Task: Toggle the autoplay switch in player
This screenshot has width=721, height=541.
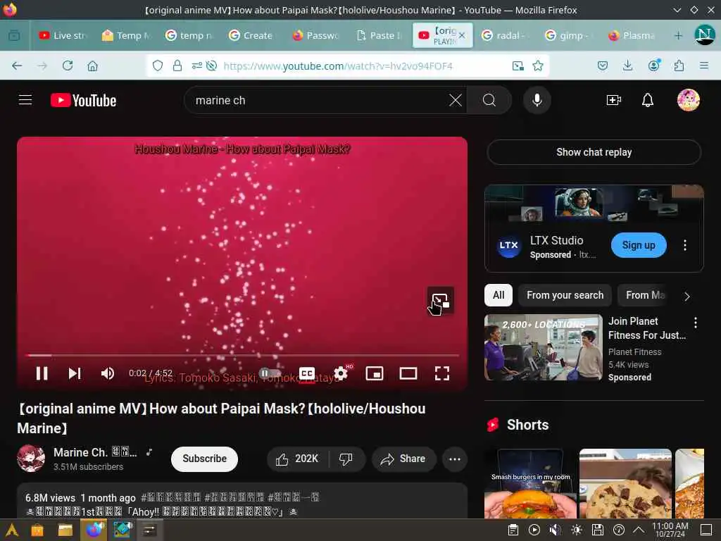Action: tap(270, 373)
